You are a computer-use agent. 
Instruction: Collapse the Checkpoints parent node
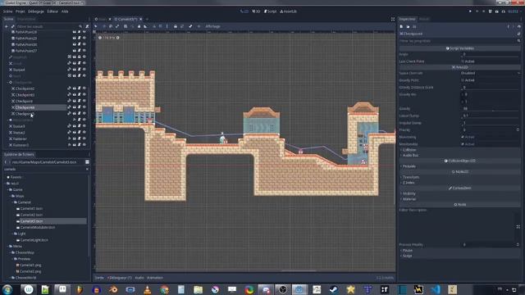[x=7, y=82]
